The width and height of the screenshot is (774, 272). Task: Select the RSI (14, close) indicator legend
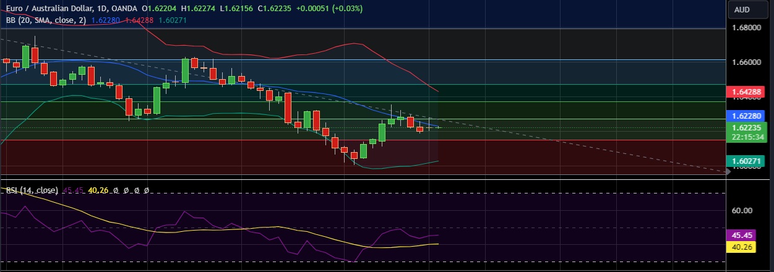(x=32, y=190)
